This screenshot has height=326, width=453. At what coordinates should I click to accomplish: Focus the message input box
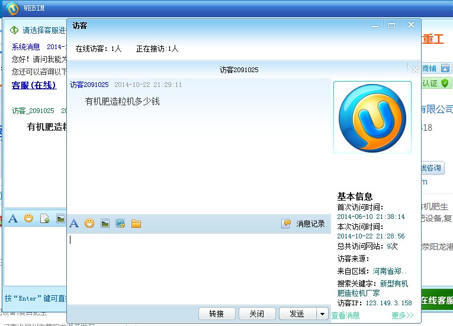click(200, 269)
